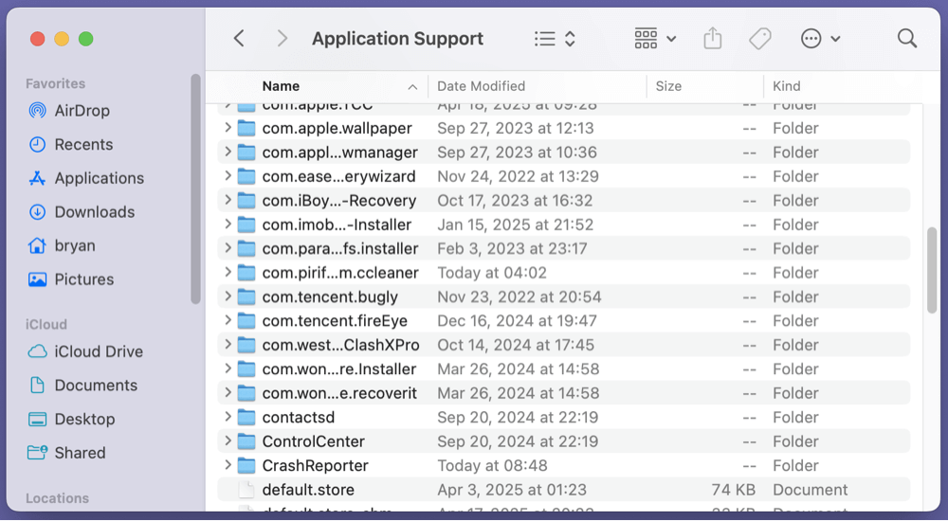
Task: Click the '74 KB' size value
Action: click(x=733, y=490)
